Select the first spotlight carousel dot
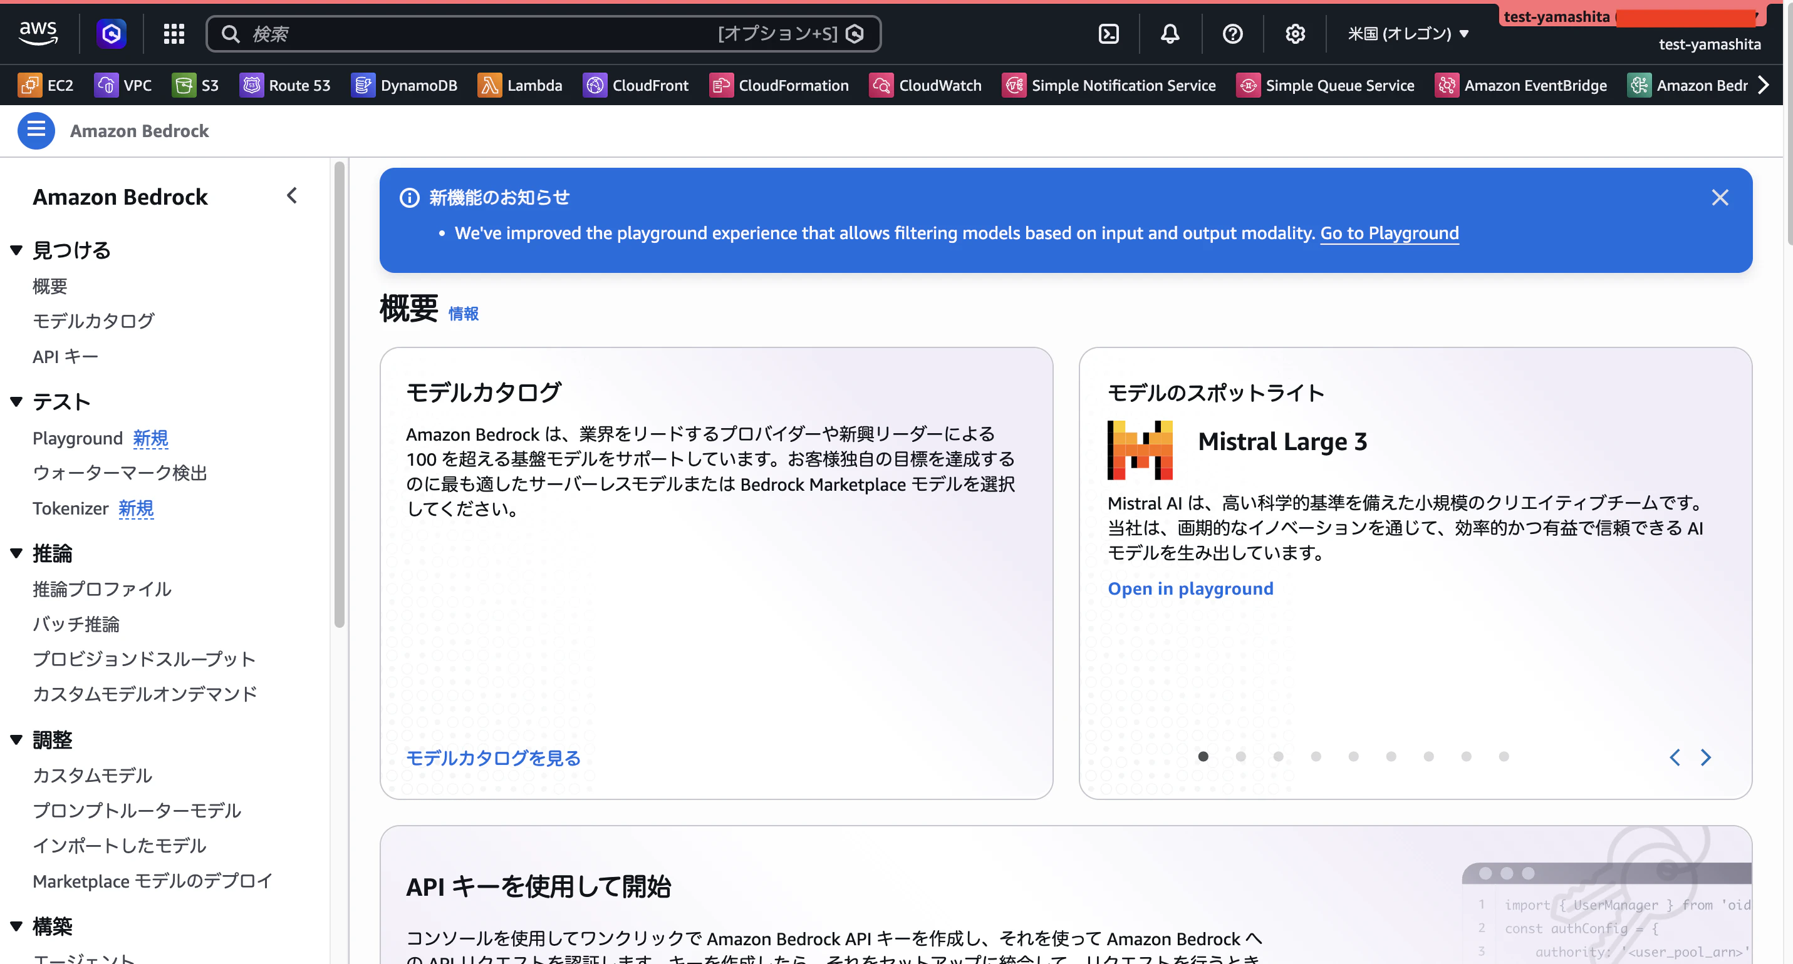The height and width of the screenshot is (964, 1793). tap(1203, 756)
